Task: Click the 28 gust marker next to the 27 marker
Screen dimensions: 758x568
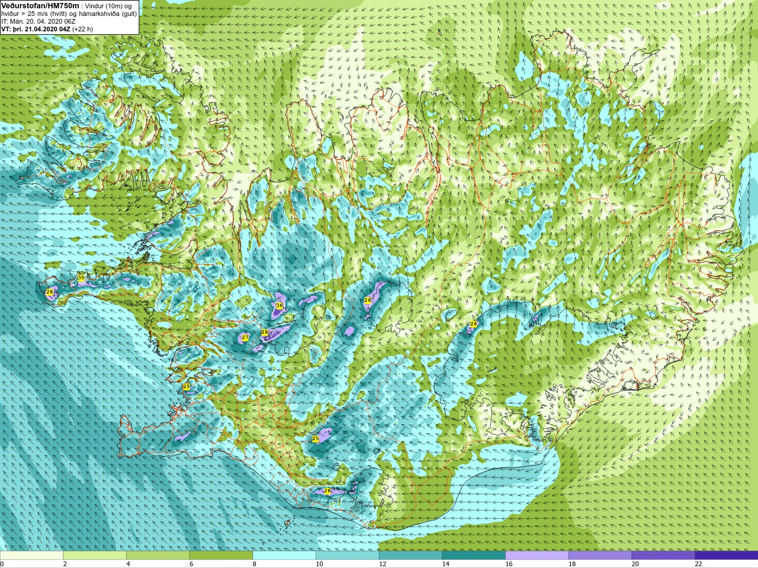Action: pyautogui.click(x=265, y=333)
